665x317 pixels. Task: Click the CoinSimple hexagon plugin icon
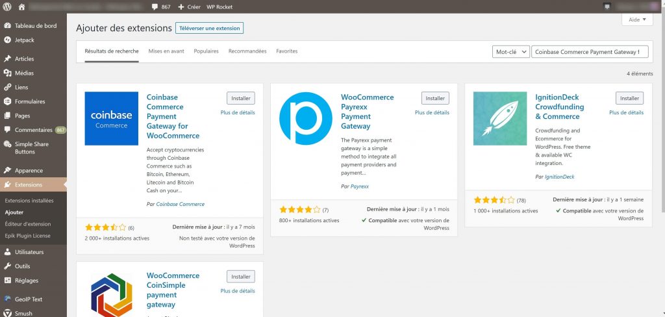tap(111, 293)
